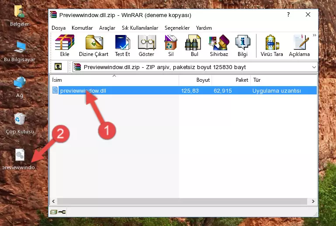The height and width of the screenshot is (226, 336).
Task: Click the previewwindow.dll file icon in list
Action: tap(55, 90)
